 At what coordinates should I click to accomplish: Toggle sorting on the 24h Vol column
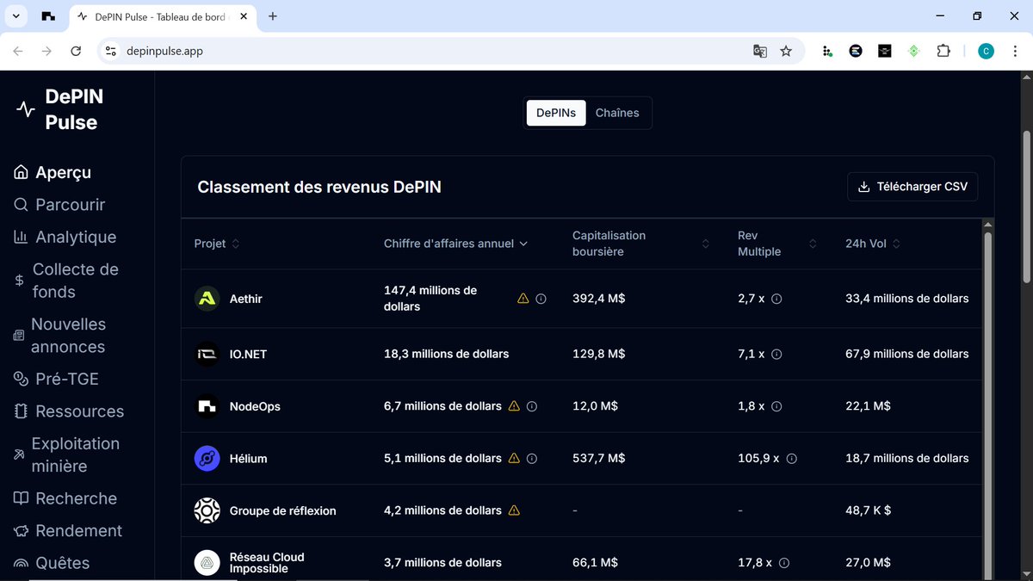click(x=895, y=244)
